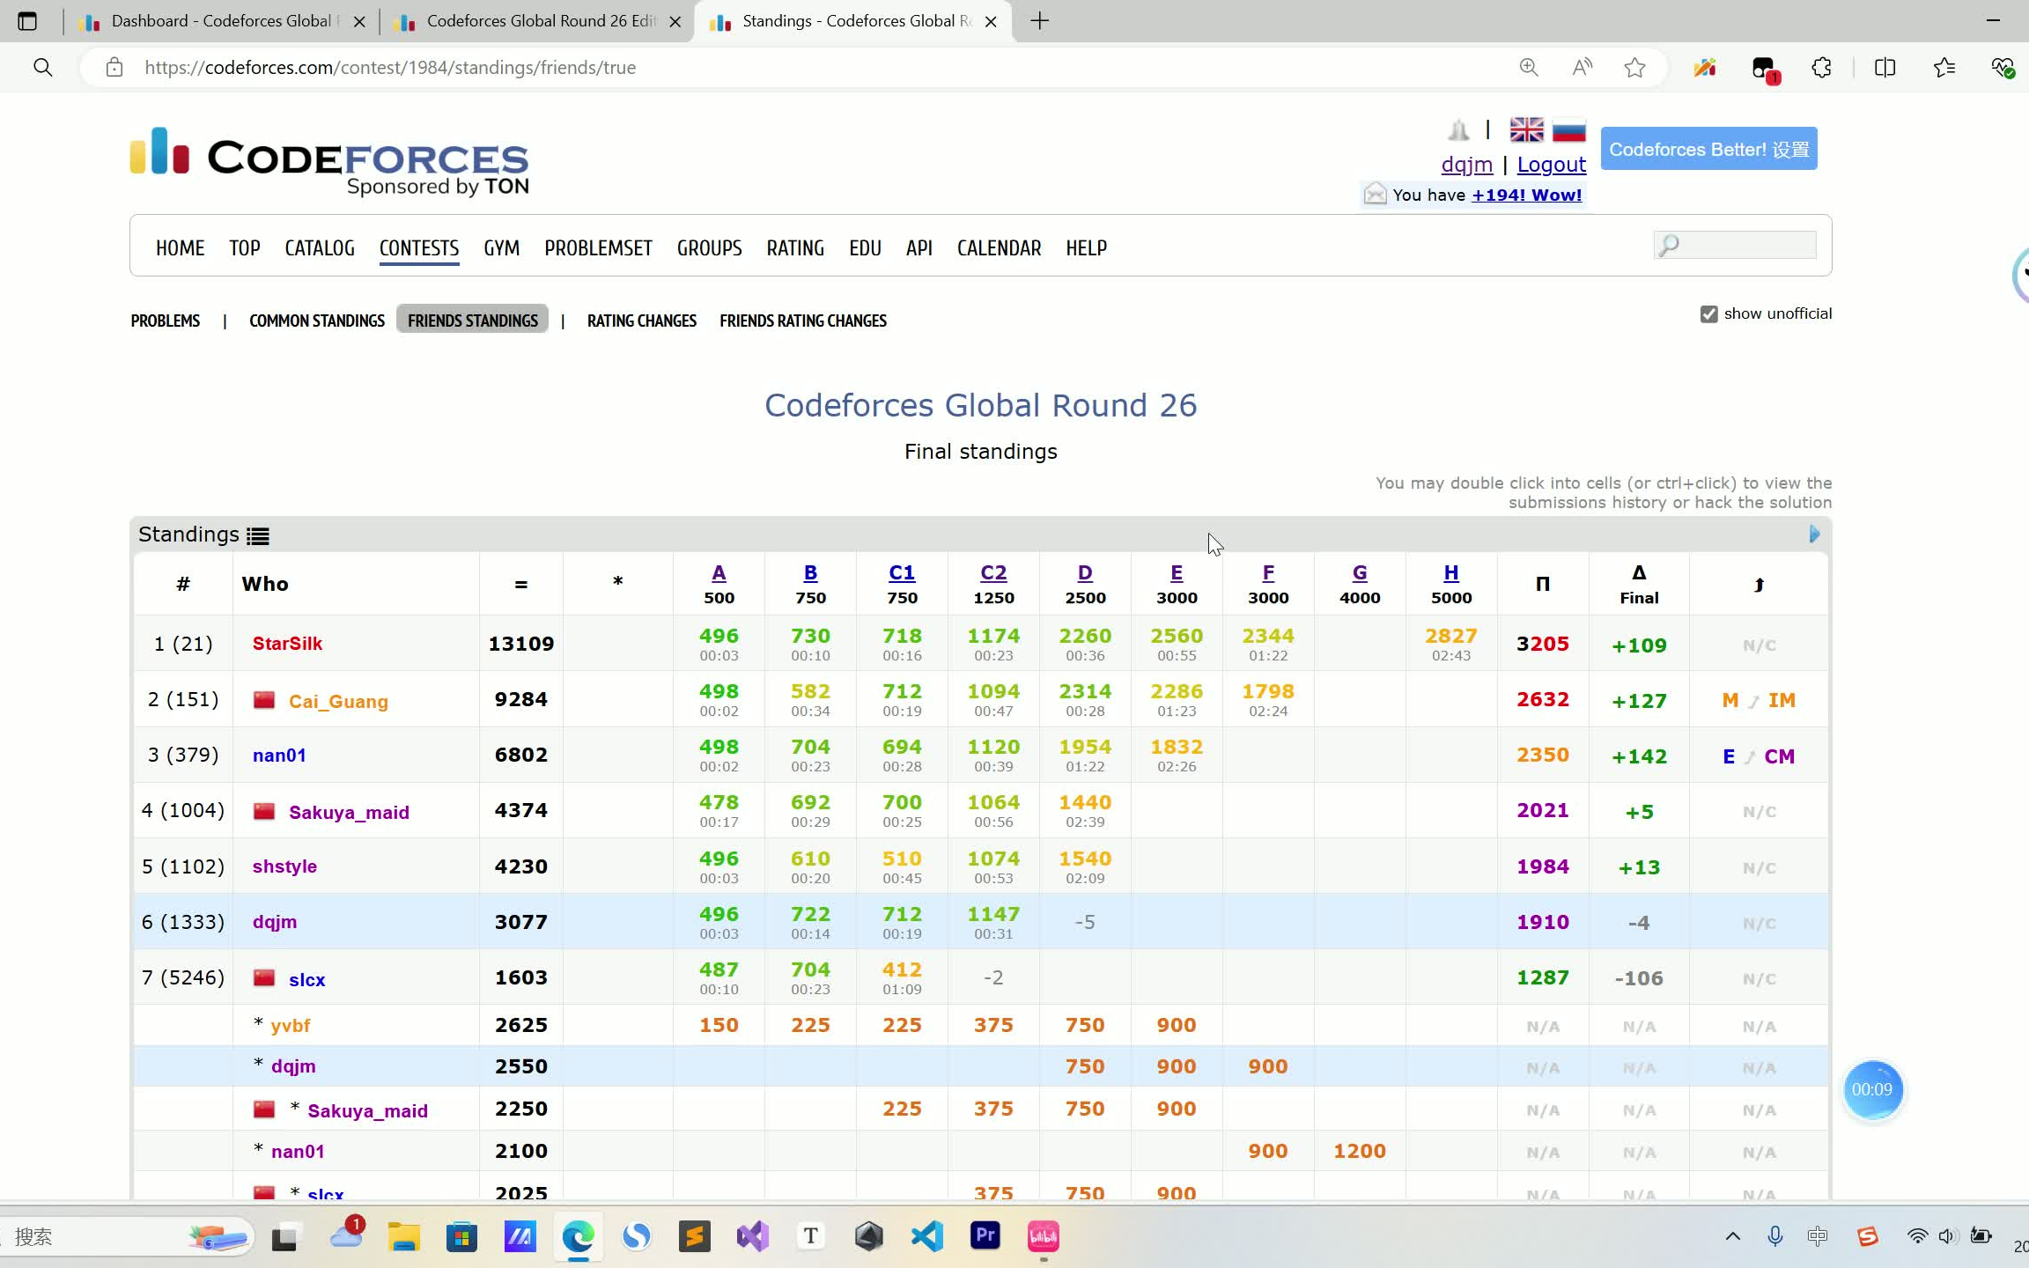Open the CONTESTS menu item

tap(418, 247)
